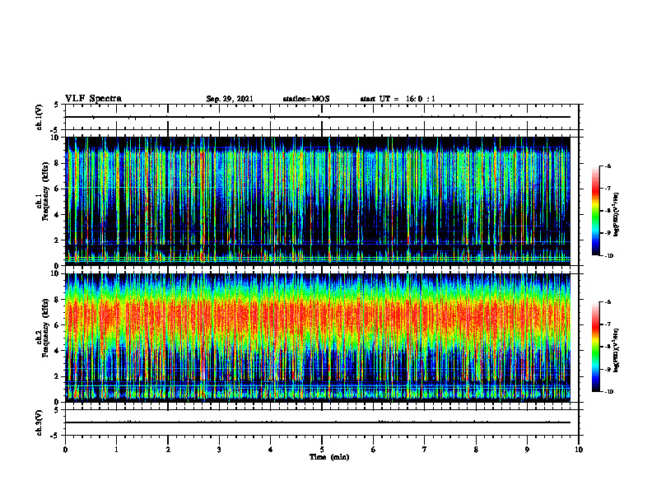Click the ch.3 voltage waveform trace
The width and height of the screenshot is (652, 504).
(318, 422)
